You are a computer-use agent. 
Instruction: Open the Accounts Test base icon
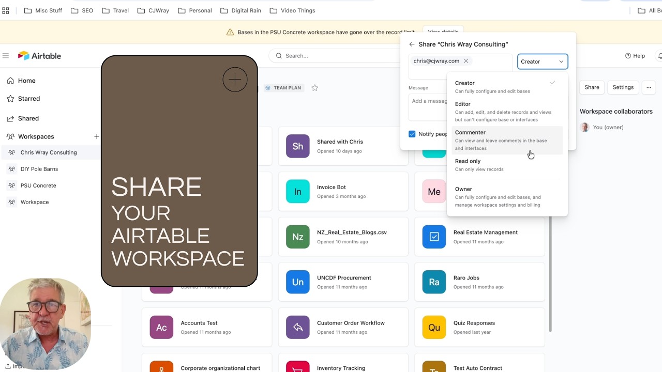tap(161, 328)
